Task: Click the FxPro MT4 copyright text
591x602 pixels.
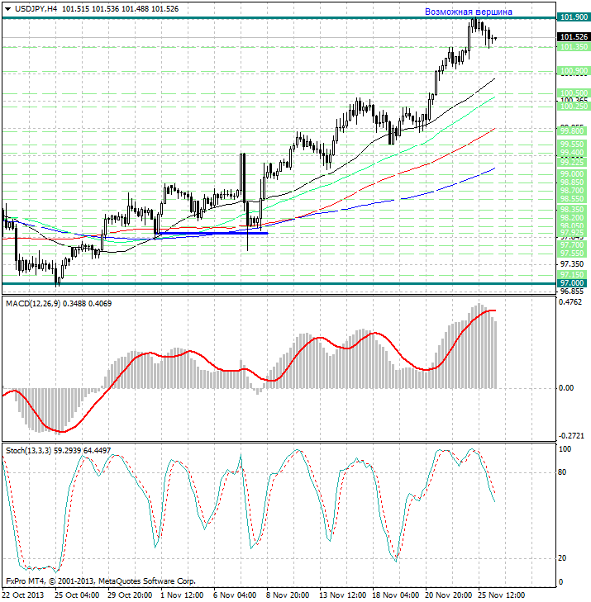Action: point(101,581)
